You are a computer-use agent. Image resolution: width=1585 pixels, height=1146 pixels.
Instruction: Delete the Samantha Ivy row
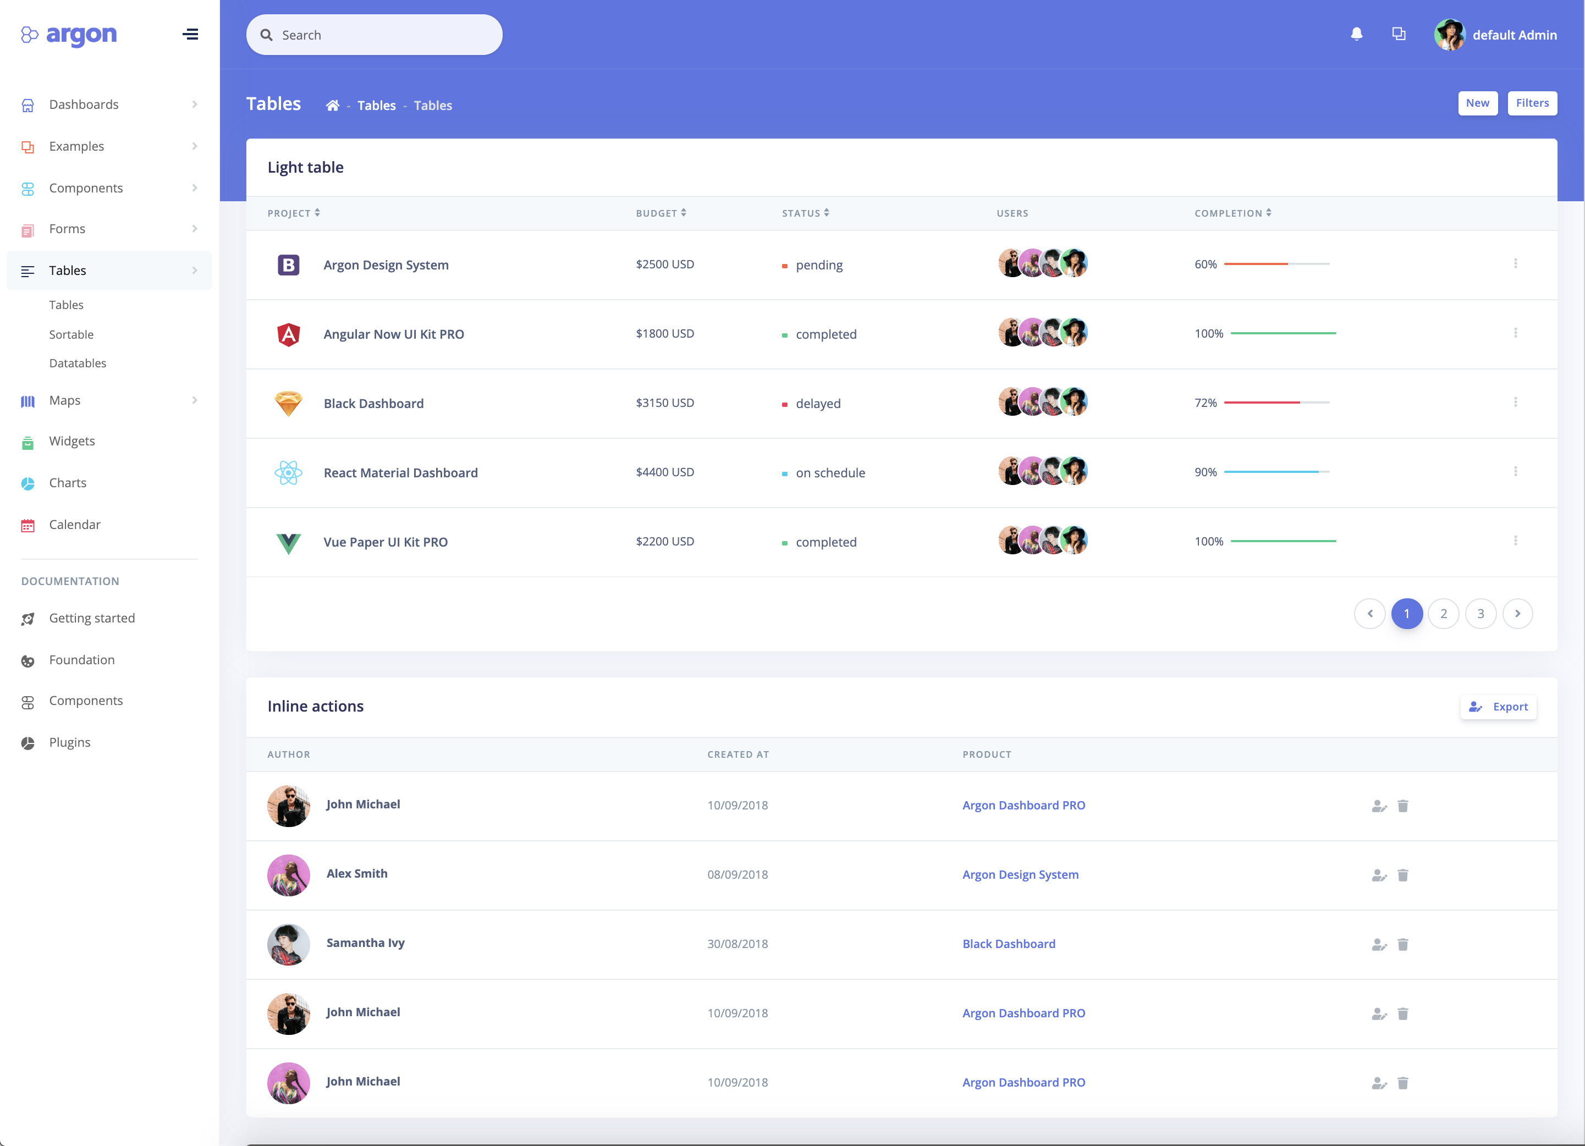(1402, 944)
